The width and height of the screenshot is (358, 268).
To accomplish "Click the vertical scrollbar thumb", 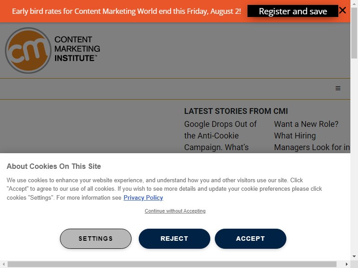I will 354,33.
